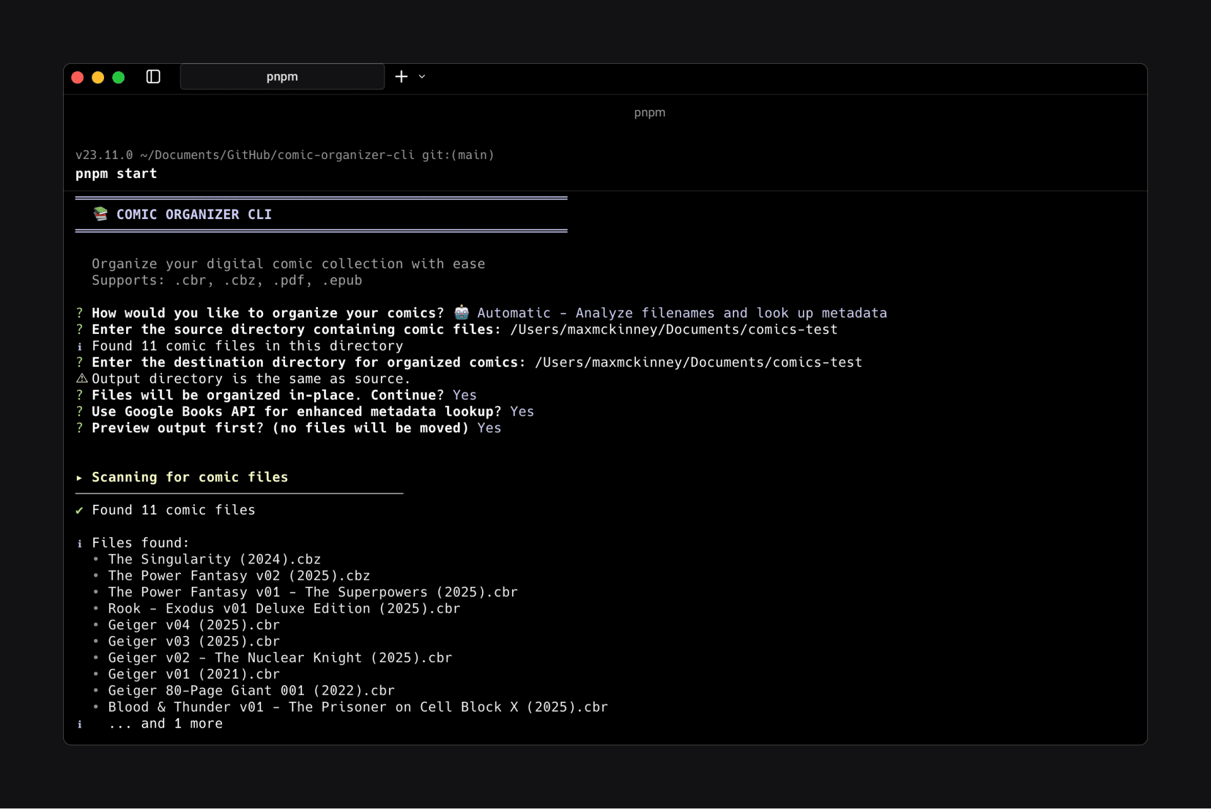Click the question mark before Preview output prompt

[79, 428]
